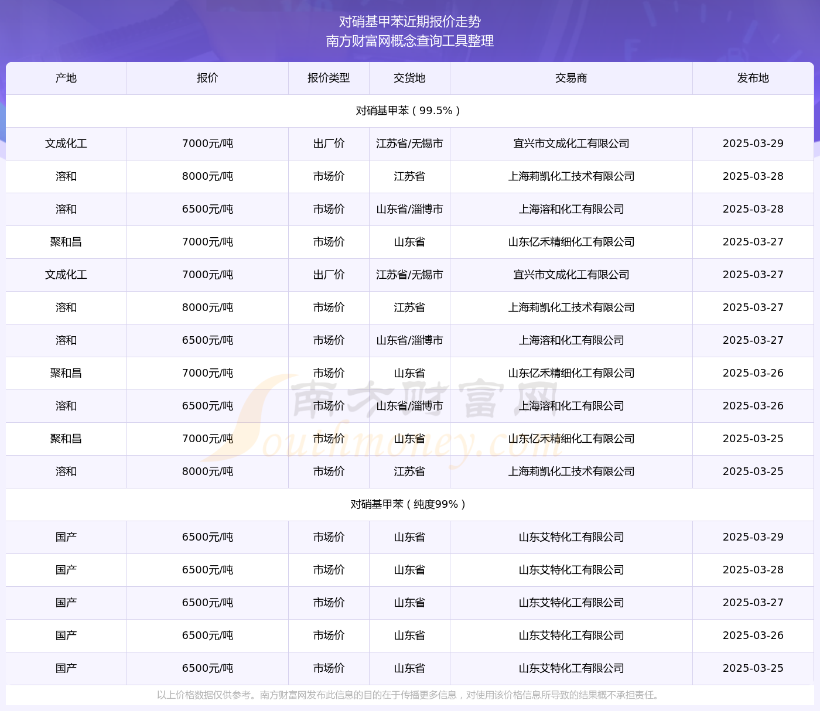
Task: Click 溶和 in the 2025-03-26 row
Action: tap(66, 406)
